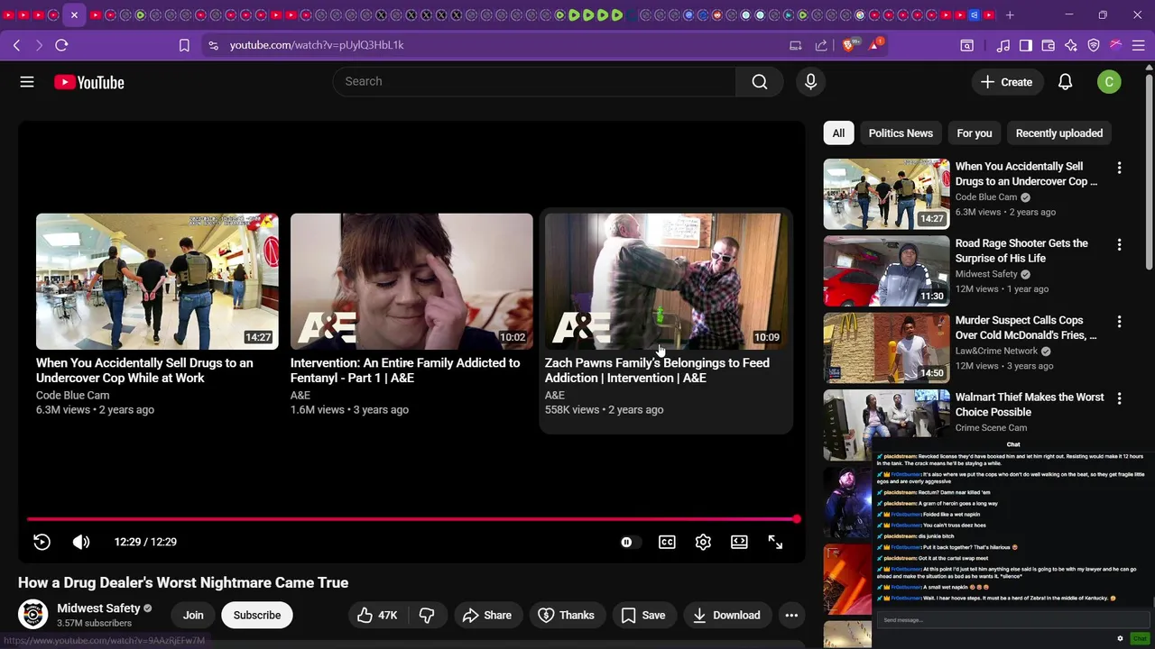Screen dimensions: 1155x649
Task: Open options for the Walmart Thief video
Action: [1119, 398]
